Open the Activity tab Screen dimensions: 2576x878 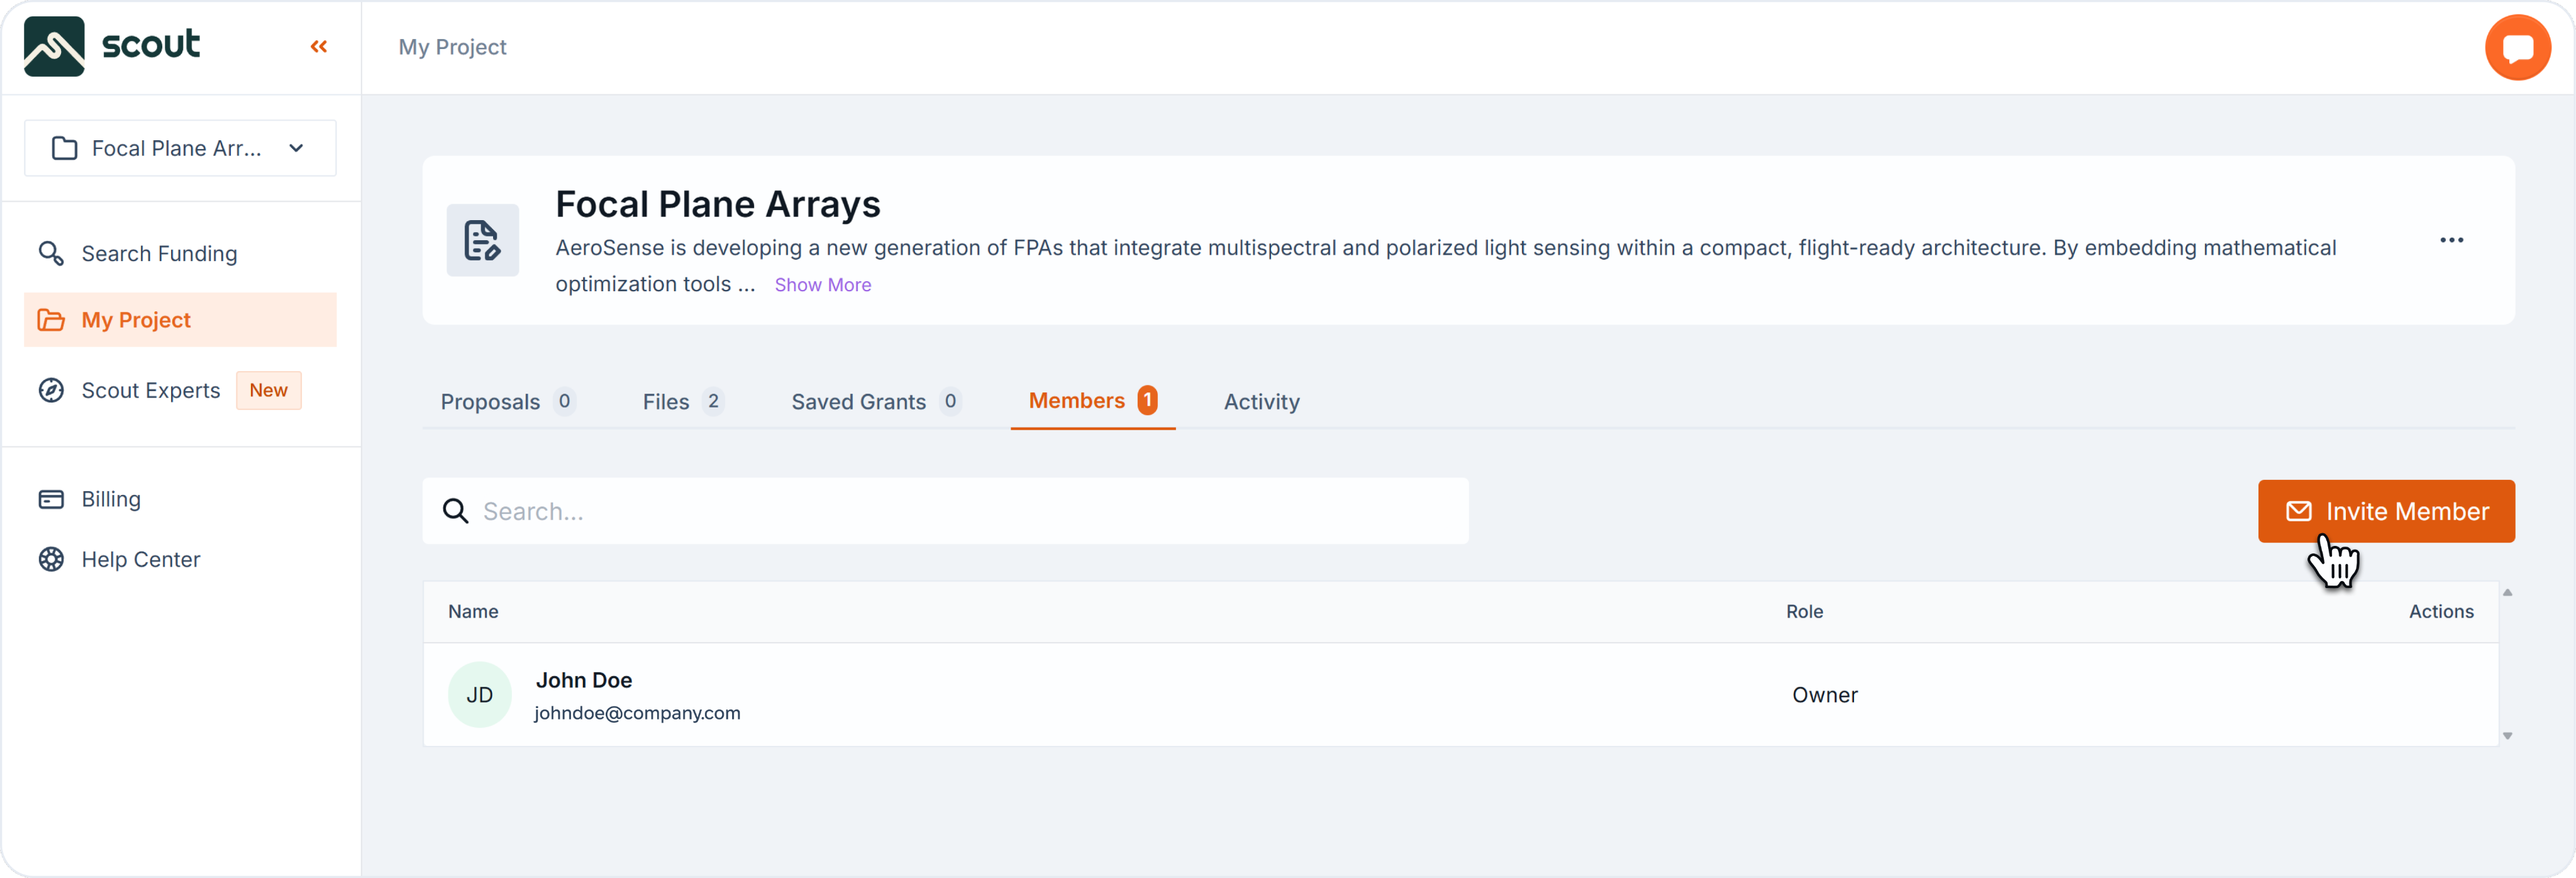[1261, 401]
